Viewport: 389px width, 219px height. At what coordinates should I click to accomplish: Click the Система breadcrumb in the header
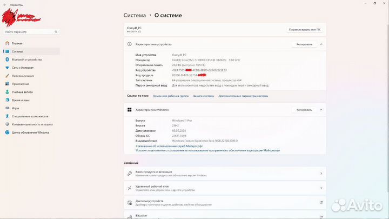click(x=135, y=15)
